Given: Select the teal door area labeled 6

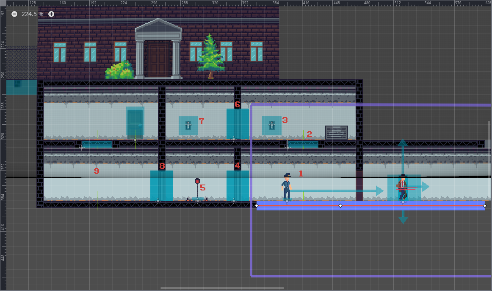Looking at the screenshot, I should tap(238, 123).
